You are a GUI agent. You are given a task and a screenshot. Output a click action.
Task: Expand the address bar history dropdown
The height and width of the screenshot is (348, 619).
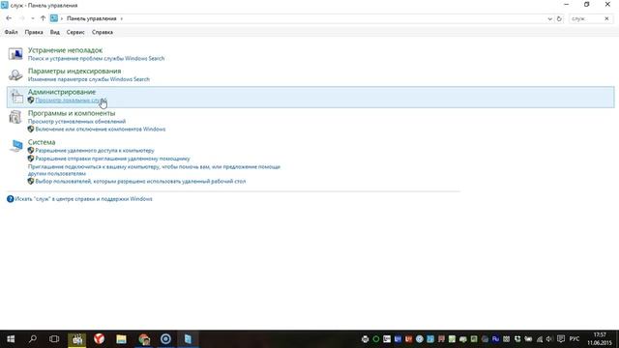(x=549, y=19)
